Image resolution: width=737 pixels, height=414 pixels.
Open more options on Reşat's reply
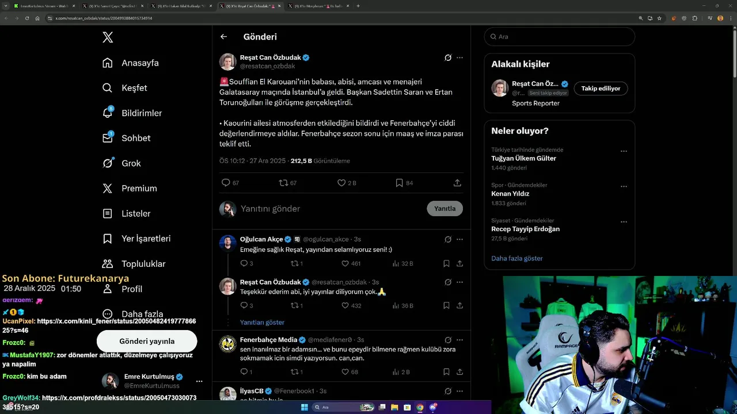(459, 282)
